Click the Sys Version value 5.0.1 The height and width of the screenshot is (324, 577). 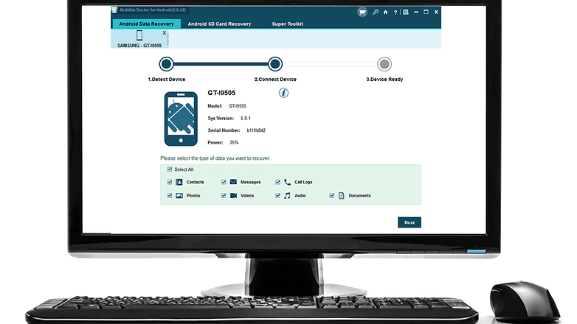[246, 119]
